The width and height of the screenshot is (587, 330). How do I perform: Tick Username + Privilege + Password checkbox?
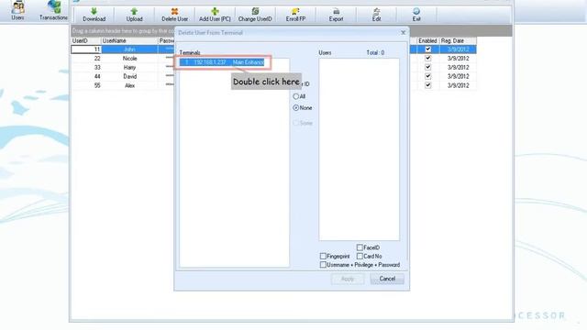(323, 265)
